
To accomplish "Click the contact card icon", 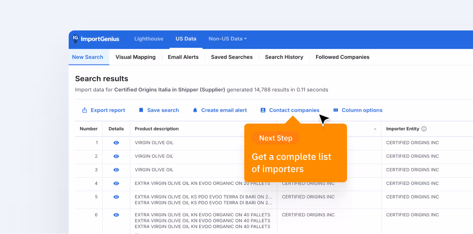I will [263, 110].
